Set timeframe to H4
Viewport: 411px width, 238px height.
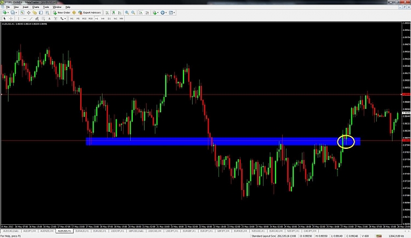tap(103, 18)
